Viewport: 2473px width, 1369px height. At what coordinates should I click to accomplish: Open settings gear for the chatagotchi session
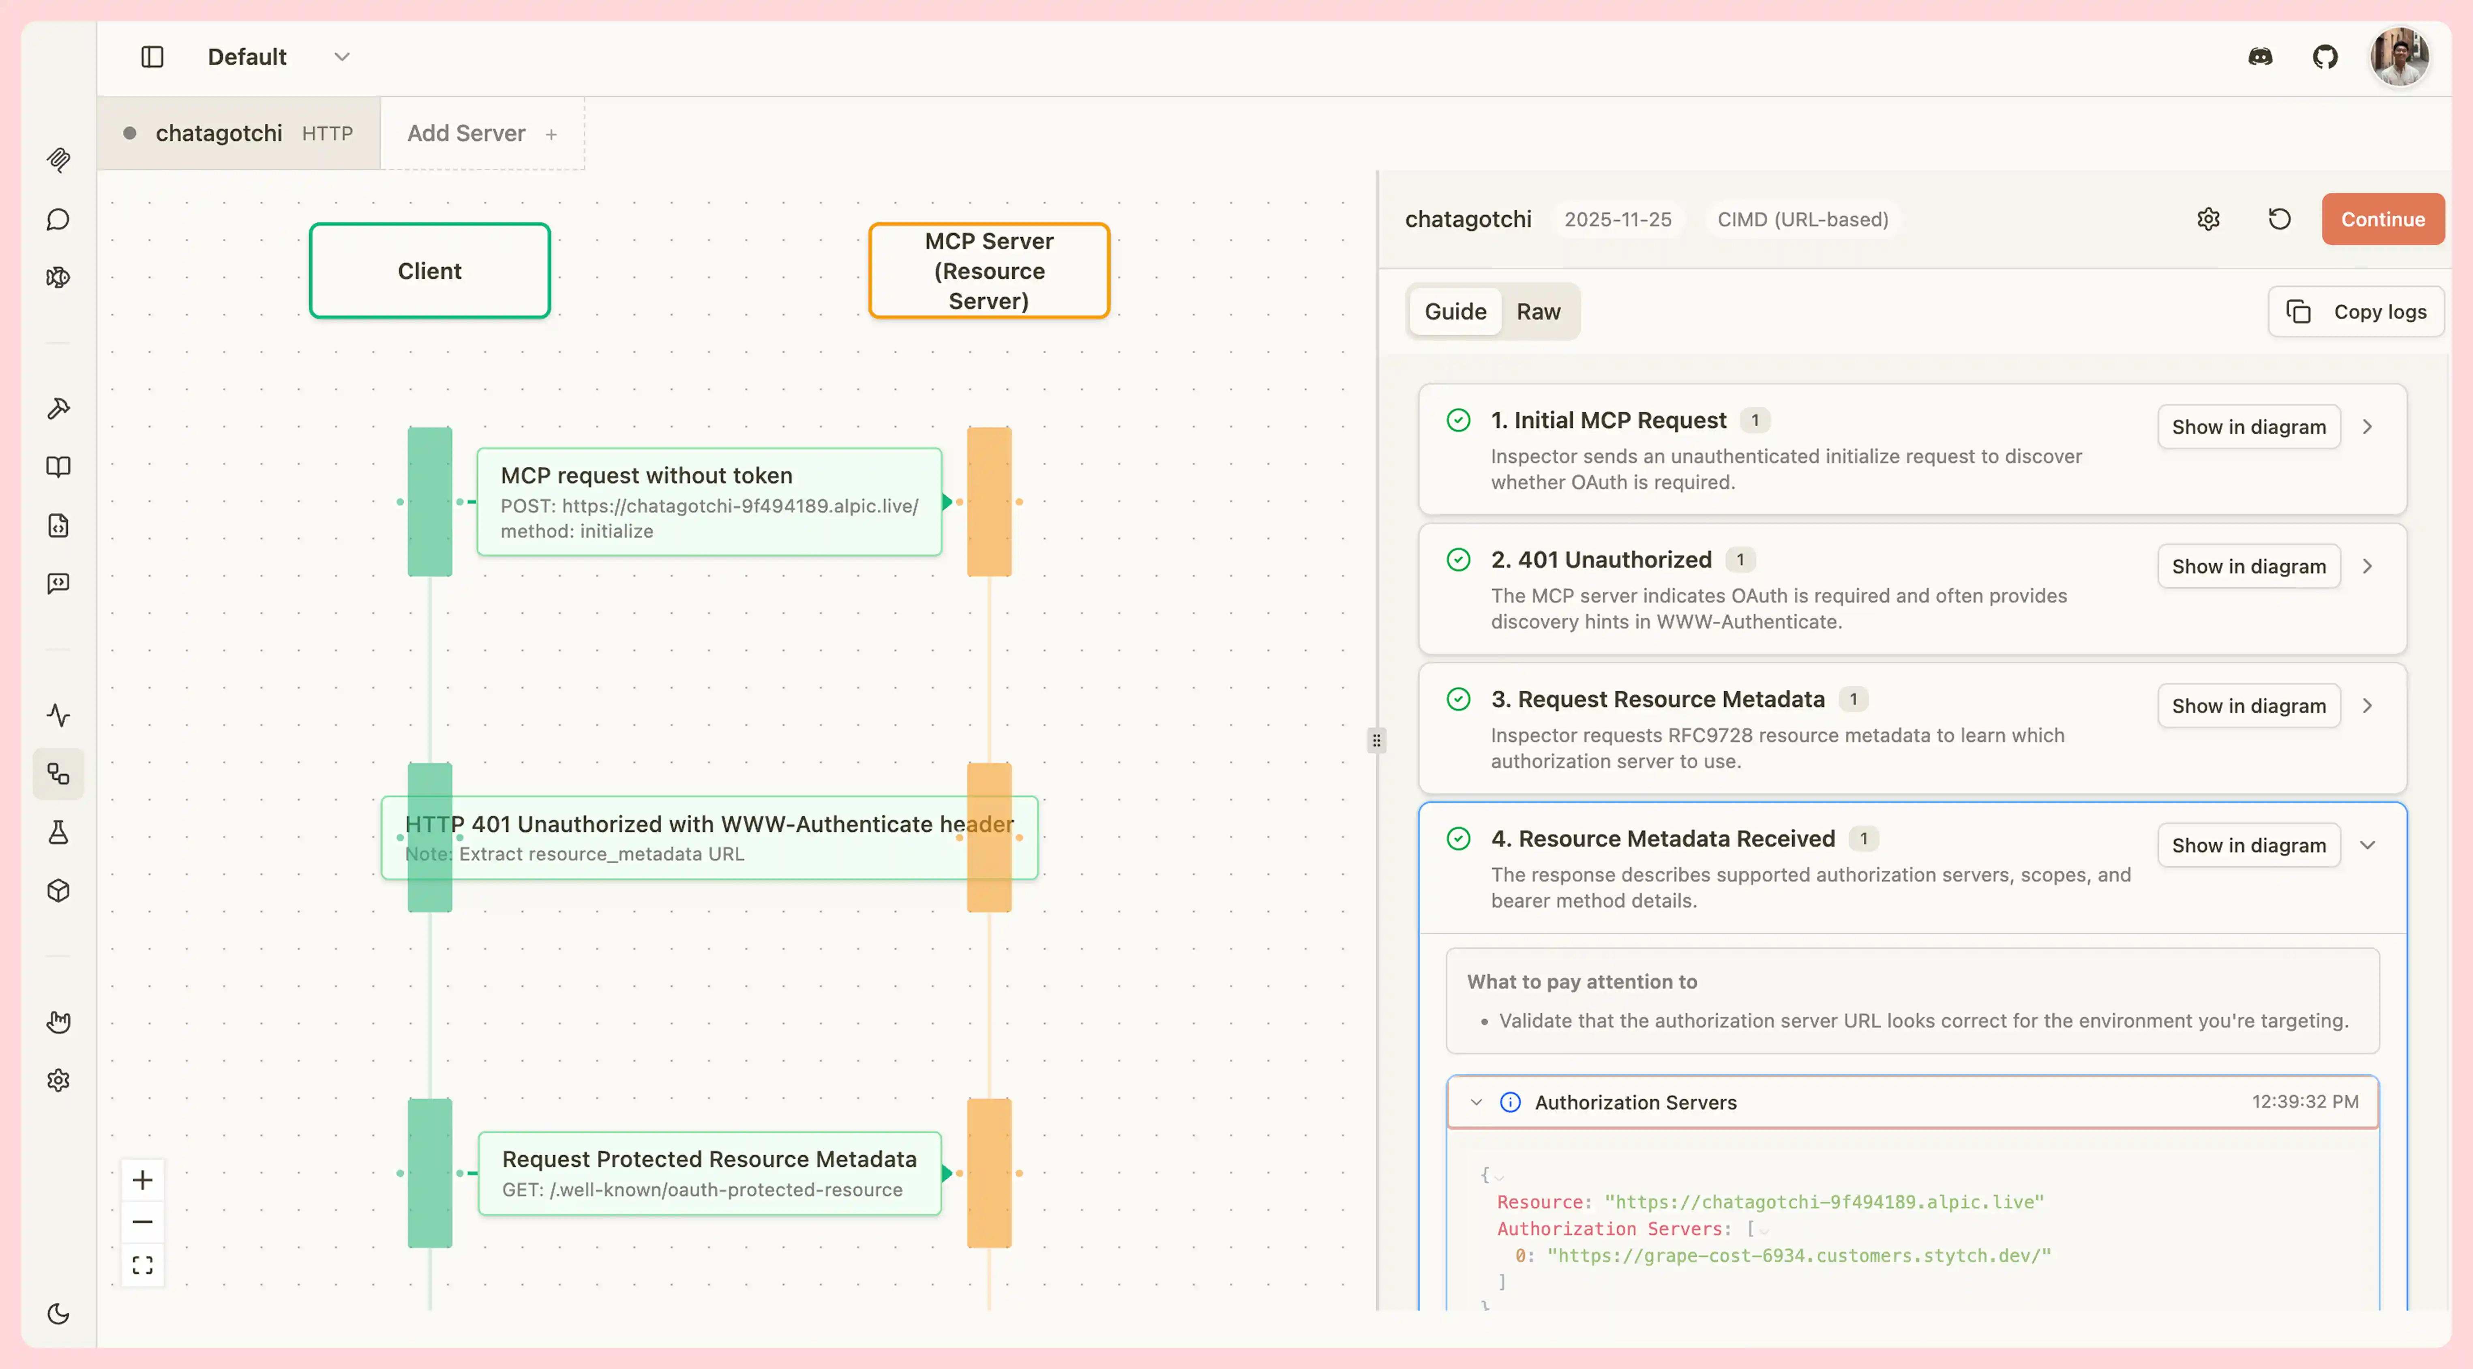(x=2209, y=219)
